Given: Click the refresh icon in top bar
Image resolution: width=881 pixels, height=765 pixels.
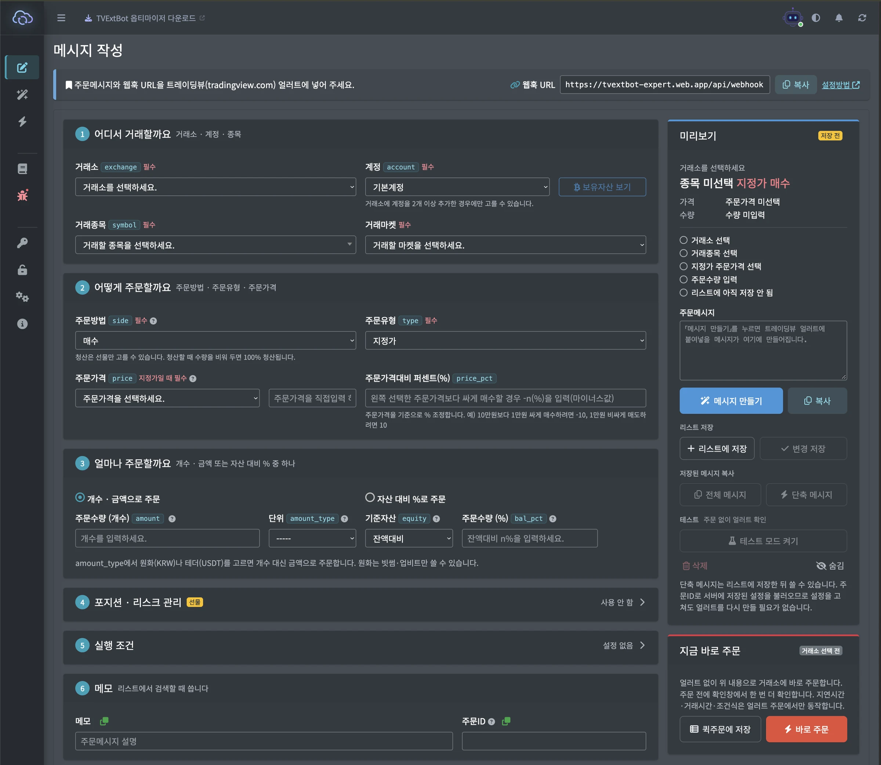Looking at the screenshot, I should click(862, 18).
